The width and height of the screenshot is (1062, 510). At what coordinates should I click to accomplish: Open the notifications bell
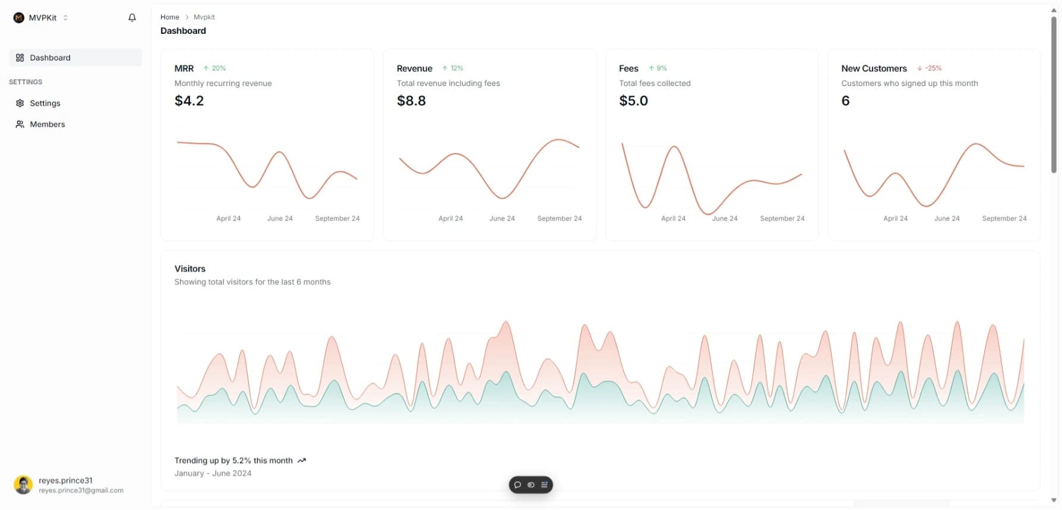coord(132,18)
